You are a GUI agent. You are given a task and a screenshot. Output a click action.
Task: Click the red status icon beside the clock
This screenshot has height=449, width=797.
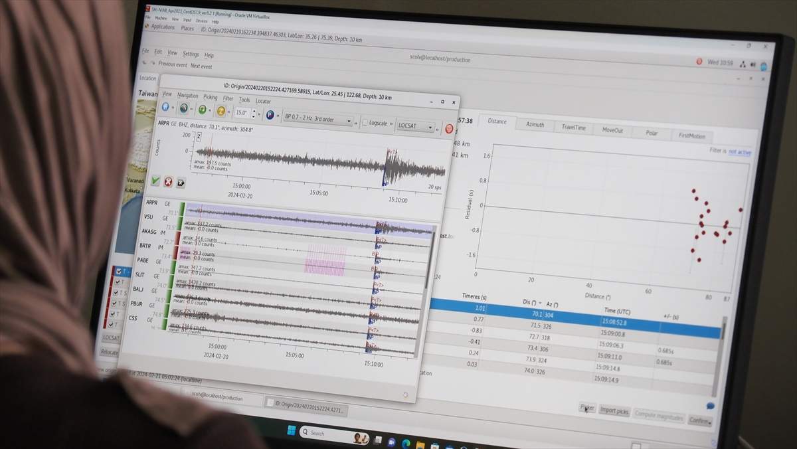699,62
